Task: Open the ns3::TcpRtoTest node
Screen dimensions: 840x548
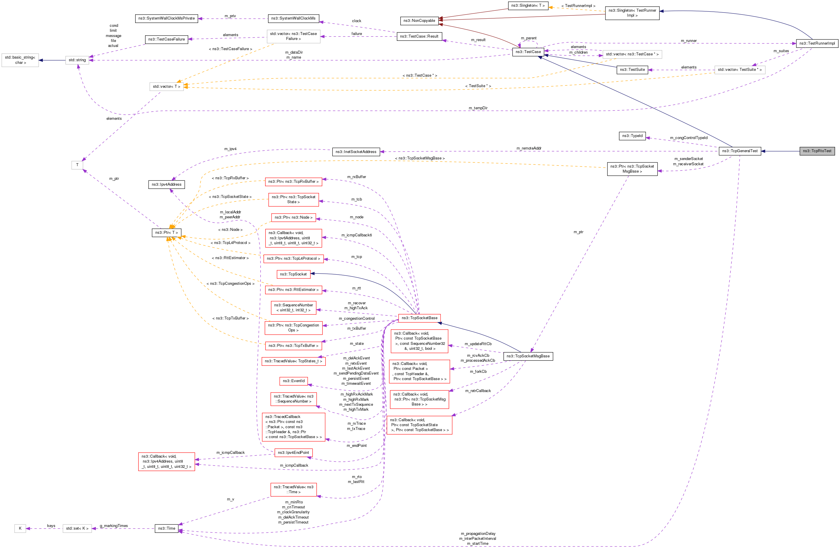Action: [x=817, y=151]
